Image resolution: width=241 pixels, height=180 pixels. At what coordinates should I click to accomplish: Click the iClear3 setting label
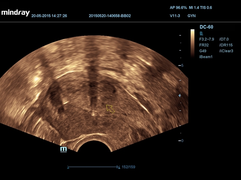226,51
